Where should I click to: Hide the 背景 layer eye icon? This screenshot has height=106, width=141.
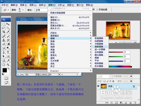pos(98,86)
